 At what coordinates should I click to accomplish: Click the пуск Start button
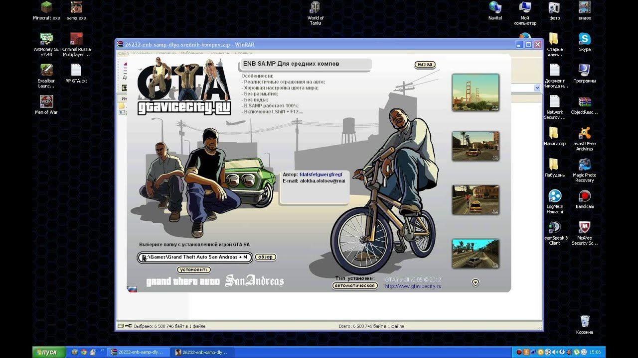pos(49,352)
